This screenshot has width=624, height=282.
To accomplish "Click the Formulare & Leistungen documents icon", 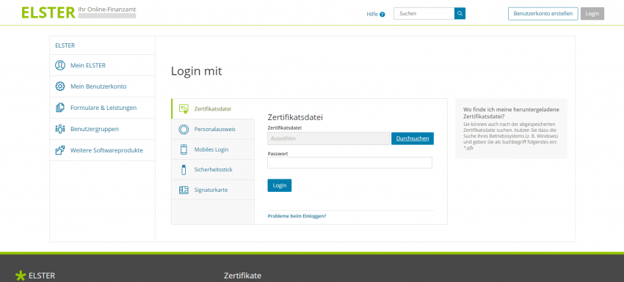I will click(60, 108).
